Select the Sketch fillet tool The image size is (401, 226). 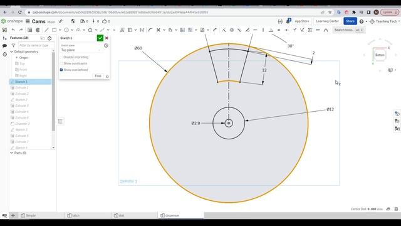click(x=150, y=30)
